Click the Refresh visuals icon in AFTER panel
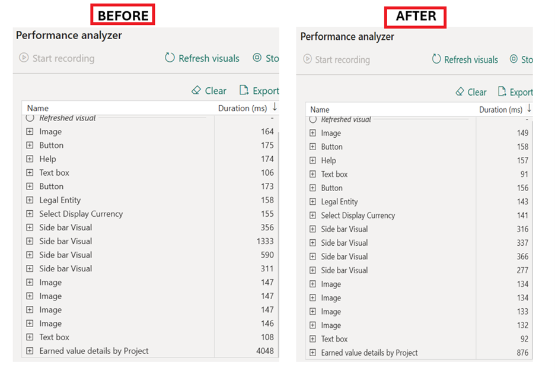The image size is (555, 380). tap(436, 59)
